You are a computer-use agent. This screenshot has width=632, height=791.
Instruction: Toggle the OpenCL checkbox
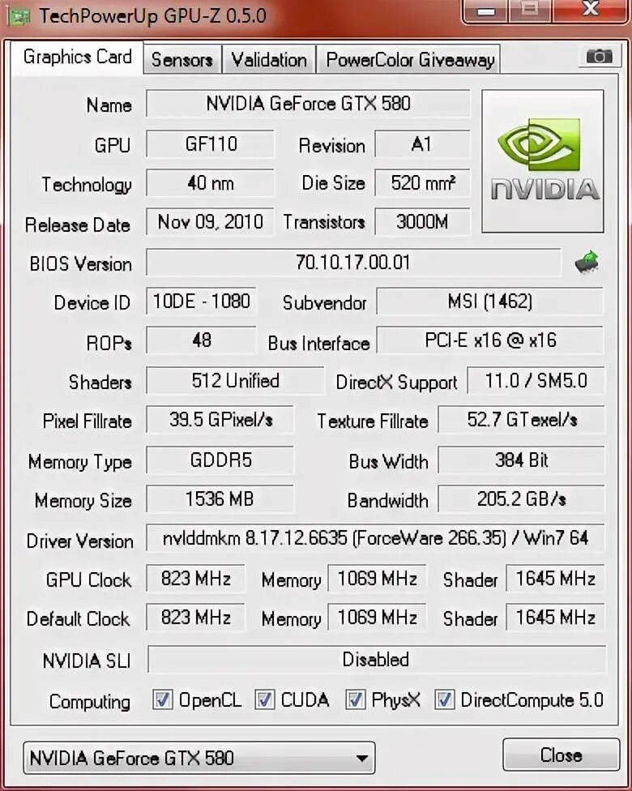pos(162,699)
